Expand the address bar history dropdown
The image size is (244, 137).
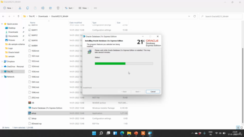pyautogui.click(x=189, y=16)
